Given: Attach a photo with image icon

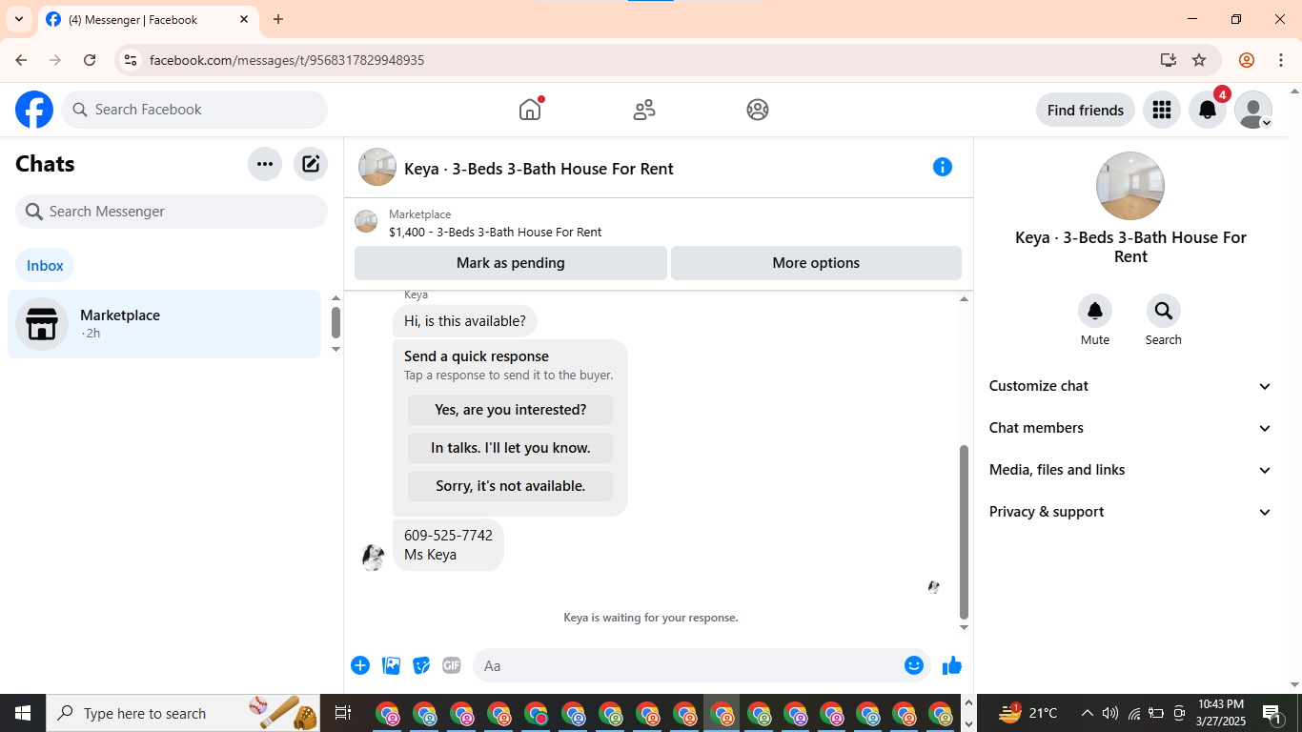Looking at the screenshot, I should [x=391, y=665].
